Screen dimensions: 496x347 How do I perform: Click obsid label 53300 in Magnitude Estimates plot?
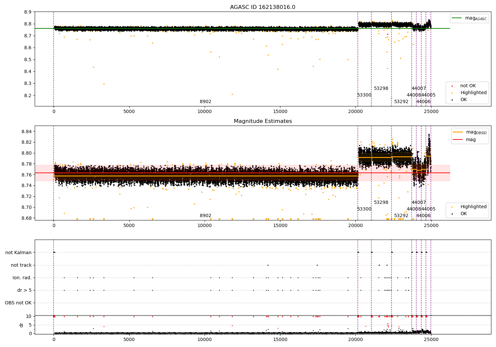364,209
